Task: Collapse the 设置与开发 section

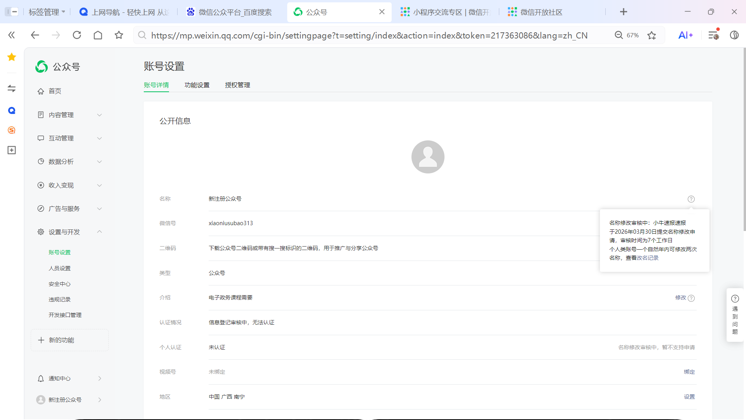Action: [99, 232]
